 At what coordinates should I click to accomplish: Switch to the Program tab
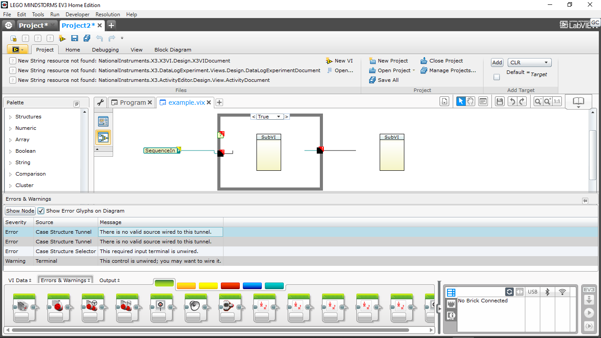(132, 103)
